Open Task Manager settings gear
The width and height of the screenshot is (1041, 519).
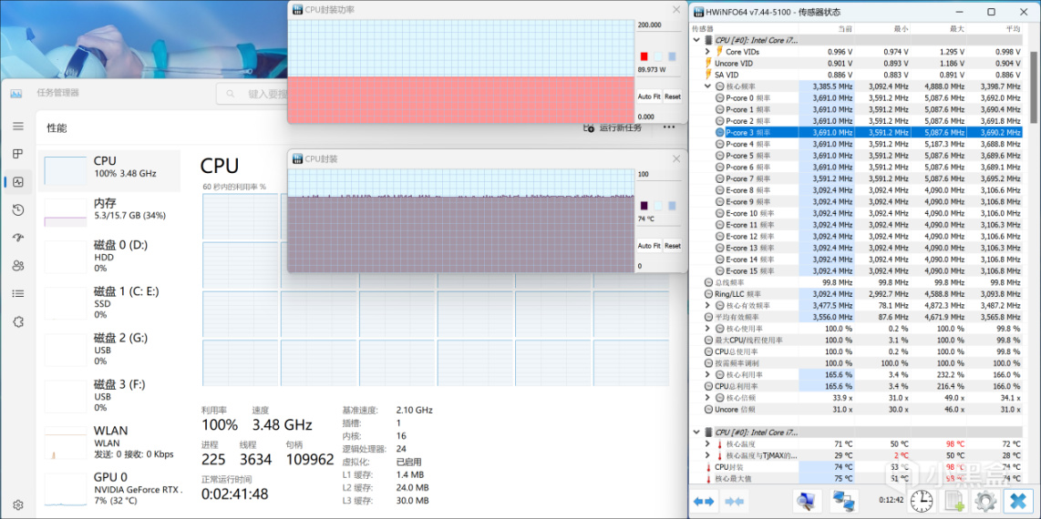[x=18, y=505]
